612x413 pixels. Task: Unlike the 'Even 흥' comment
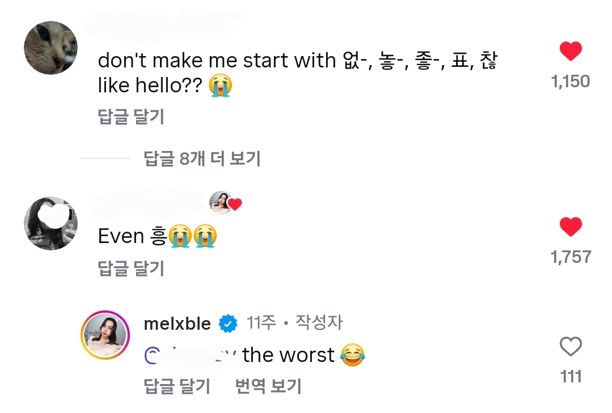(571, 227)
